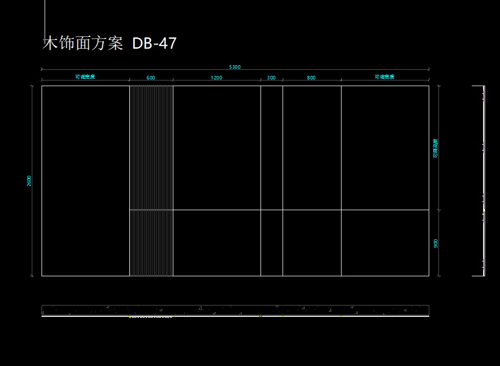Click inside the large left blank panel
This screenshot has height=366, width=500.
pos(85,180)
